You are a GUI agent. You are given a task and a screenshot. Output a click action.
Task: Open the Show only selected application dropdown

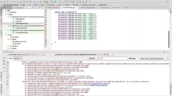(x=153, y=59)
